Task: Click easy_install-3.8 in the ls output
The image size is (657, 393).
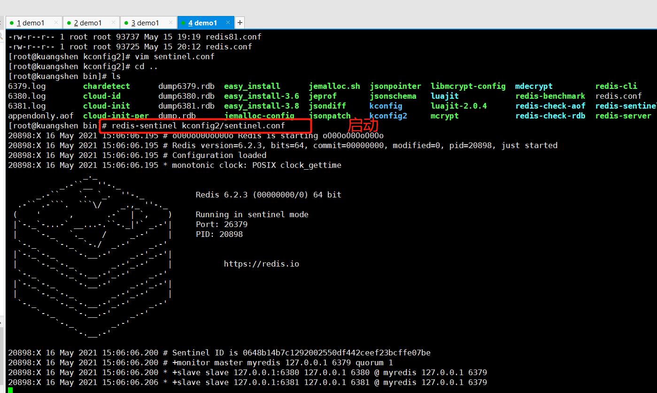Action: (x=262, y=106)
